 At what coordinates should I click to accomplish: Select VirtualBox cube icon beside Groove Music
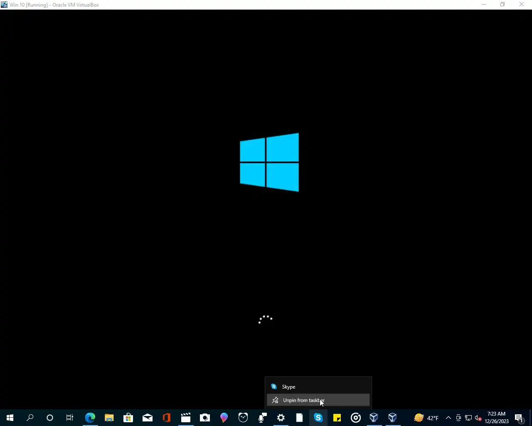(x=374, y=418)
